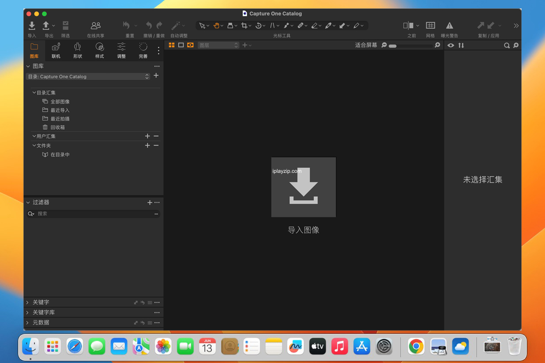This screenshot has width=545, height=363.
Task: Select the pointer cursor tool
Action: pyautogui.click(x=202, y=26)
